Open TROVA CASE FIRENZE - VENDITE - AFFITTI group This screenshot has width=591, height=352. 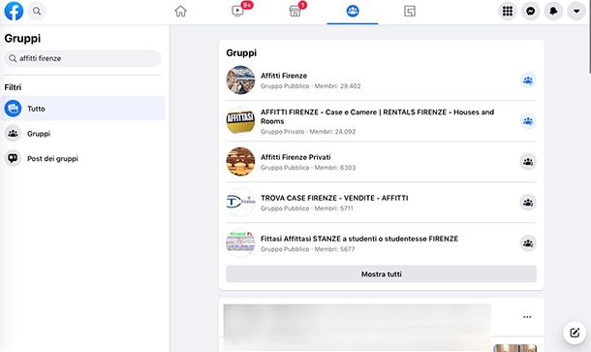coord(334,198)
